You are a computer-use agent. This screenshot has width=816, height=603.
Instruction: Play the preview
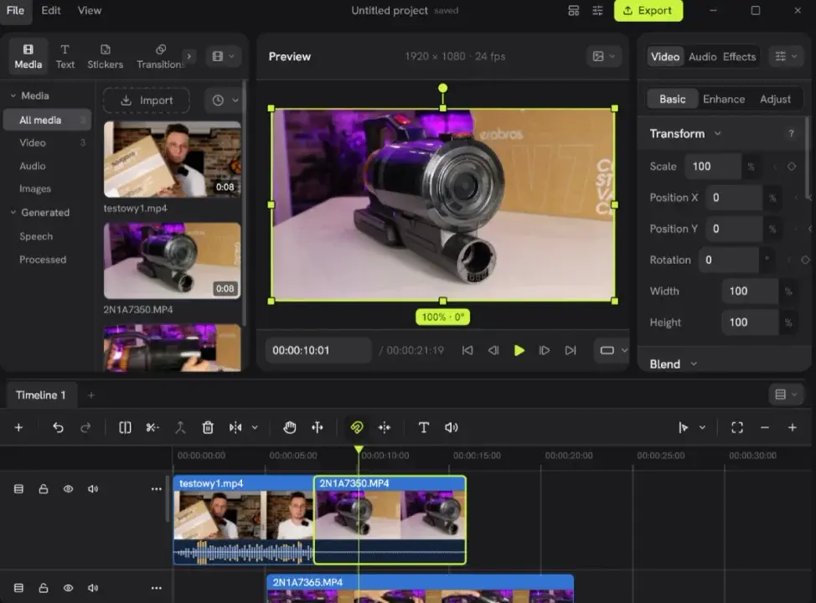[519, 351]
